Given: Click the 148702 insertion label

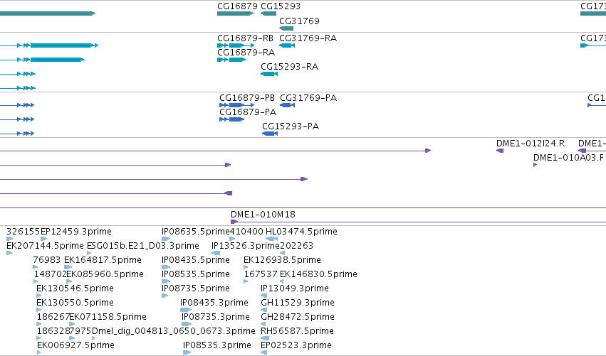Looking at the screenshot, I should 51,274.
